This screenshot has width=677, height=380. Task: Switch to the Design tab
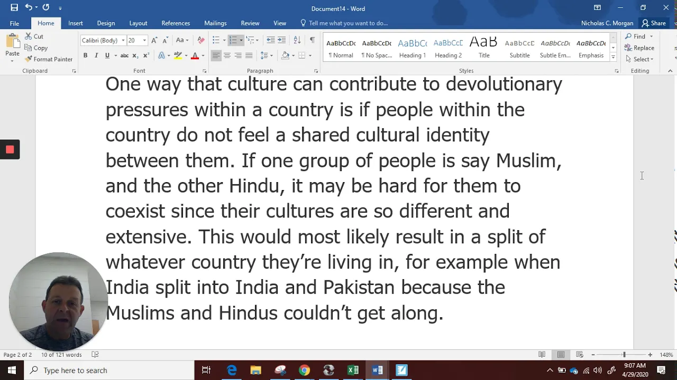106,23
